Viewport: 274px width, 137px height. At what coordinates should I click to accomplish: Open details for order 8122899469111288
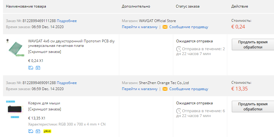[x=66, y=21]
